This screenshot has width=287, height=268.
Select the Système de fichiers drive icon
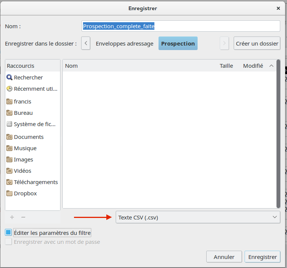pos(9,124)
